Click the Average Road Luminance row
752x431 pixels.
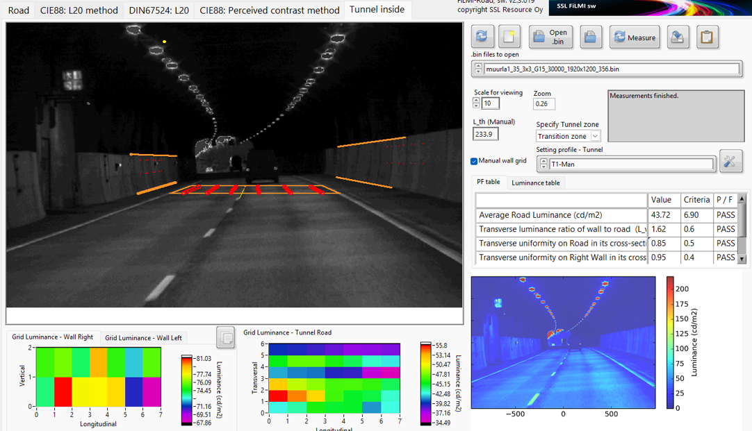tap(606, 215)
